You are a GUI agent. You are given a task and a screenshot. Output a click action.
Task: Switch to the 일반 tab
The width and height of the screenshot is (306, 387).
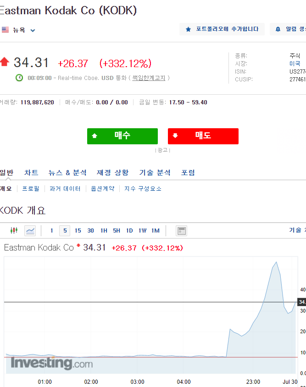pyautogui.click(x=6, y=172)
